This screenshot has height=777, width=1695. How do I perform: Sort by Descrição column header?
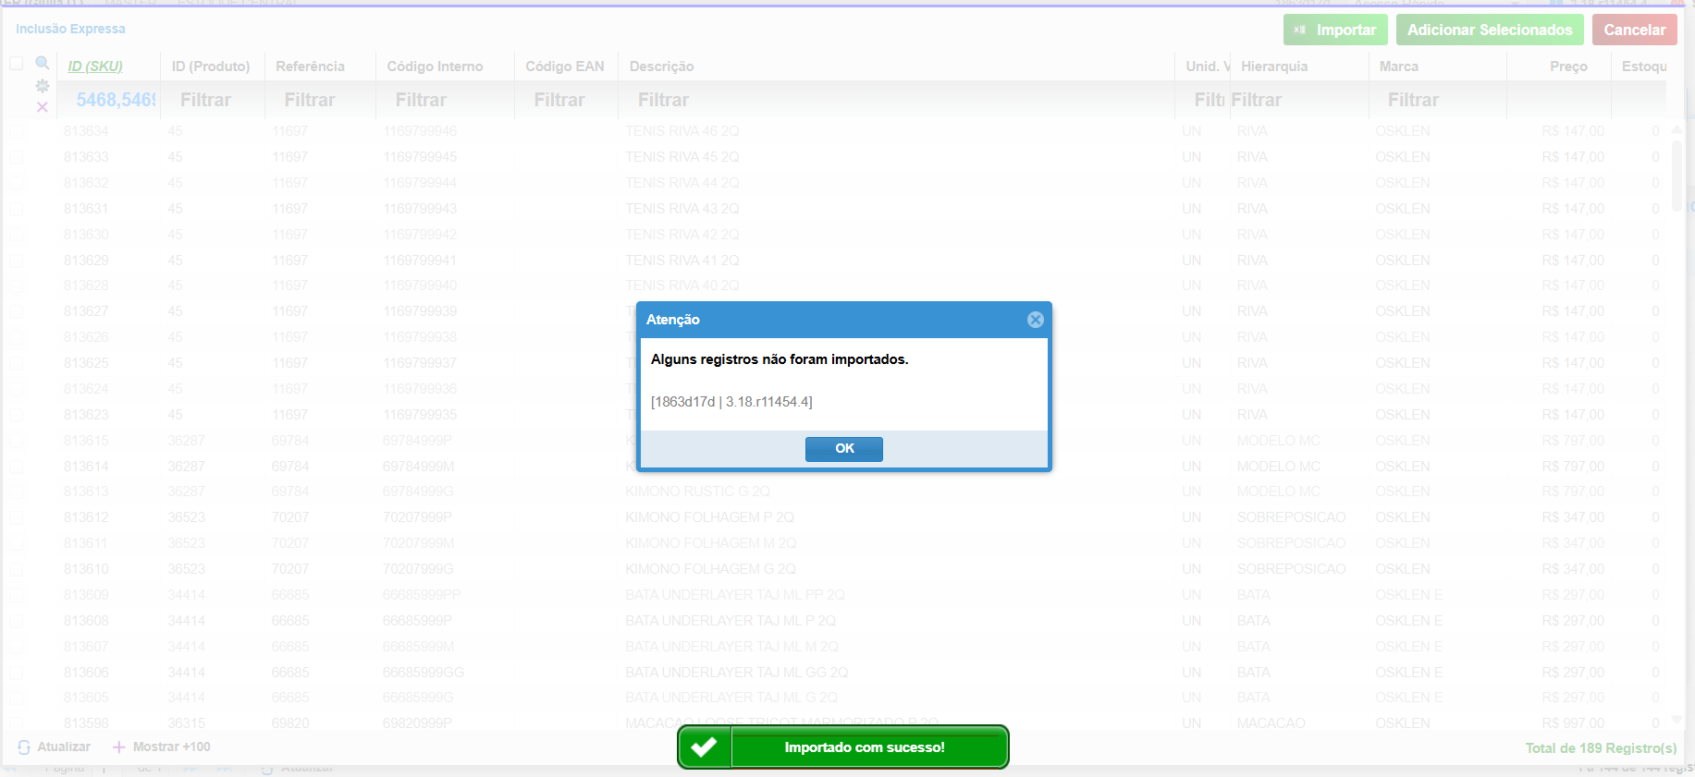pos(661,67)
